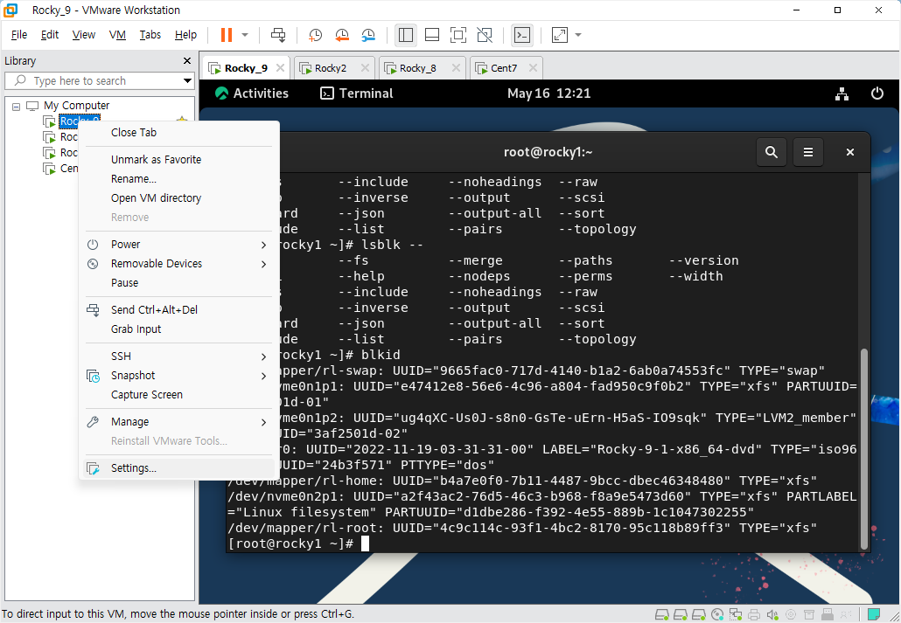Choose Send Ctrl+Alt+Del in context menu
The width and height of the screenshot is (901, 623).
coord(178,310)
